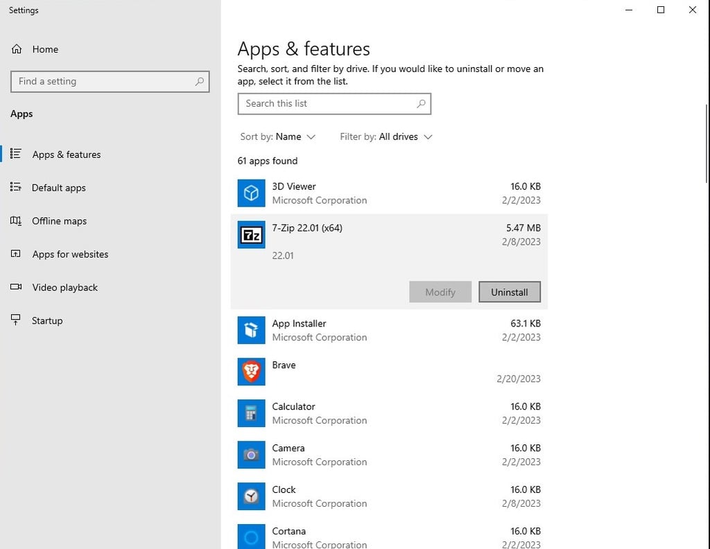
Task: Select the App Installer entry name
Action: (299, 324)
